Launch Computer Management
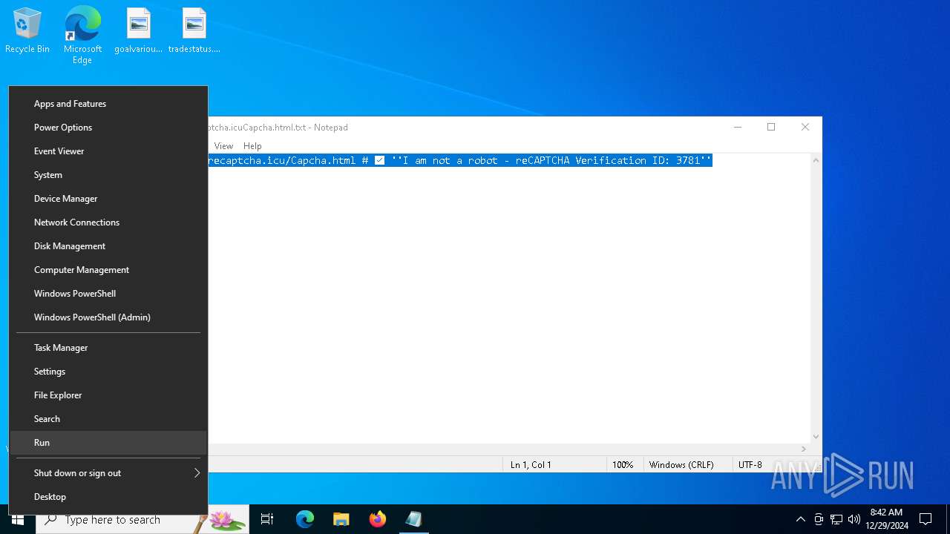950x534 pixels. click(x=108, y=270)
